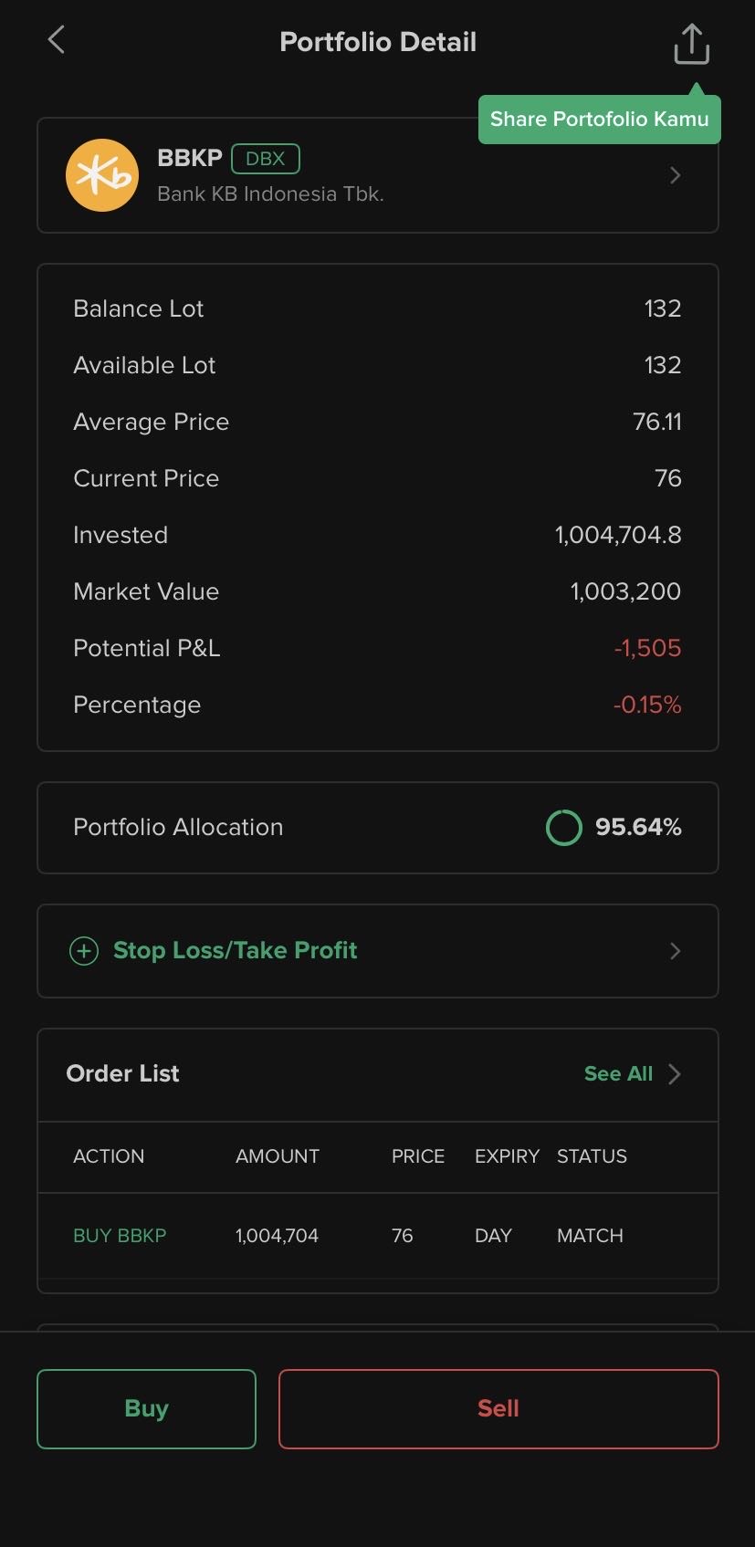Select the BUY BBKP order row

point(377,1236)
